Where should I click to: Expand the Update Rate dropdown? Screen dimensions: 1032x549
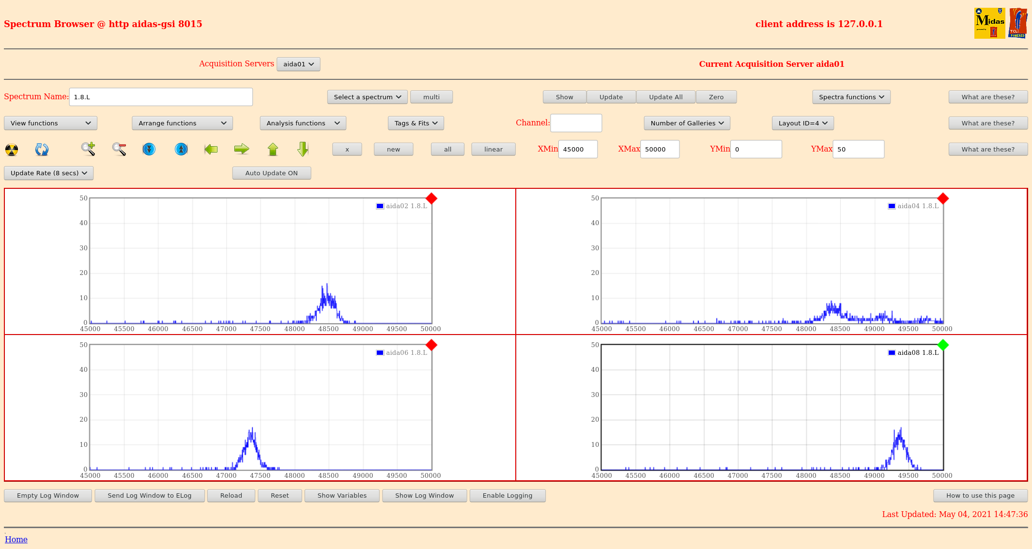coord(48,173)
